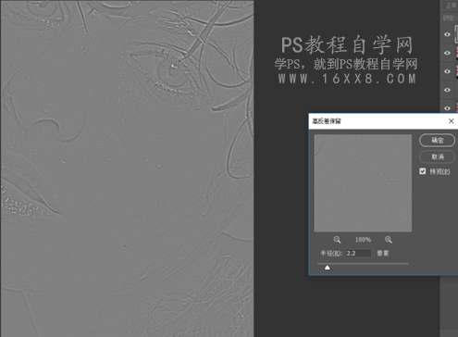Toggle visibility eye of the third layer
The height and width of the screenshot is (337, 458).
point(447,71)
